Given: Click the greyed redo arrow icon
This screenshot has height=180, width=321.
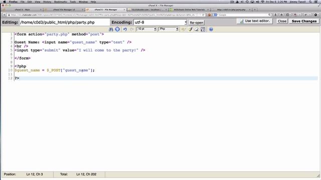Looking at the screenshot, I should click(x=132, y=29).
